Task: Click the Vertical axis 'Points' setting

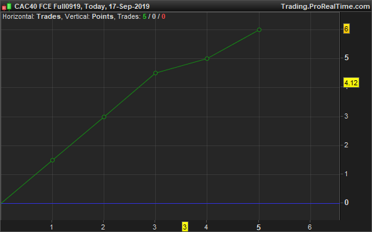Action: [102, 16]
